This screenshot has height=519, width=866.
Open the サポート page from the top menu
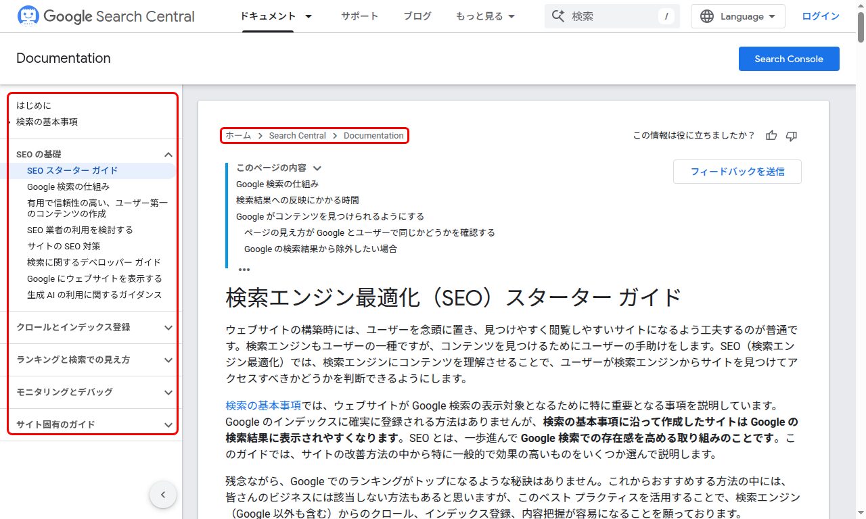click(x=359, y=16)
